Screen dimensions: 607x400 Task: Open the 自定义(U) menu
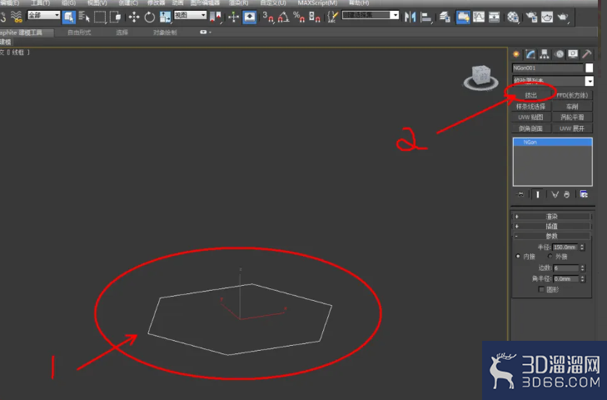point(273,3)
